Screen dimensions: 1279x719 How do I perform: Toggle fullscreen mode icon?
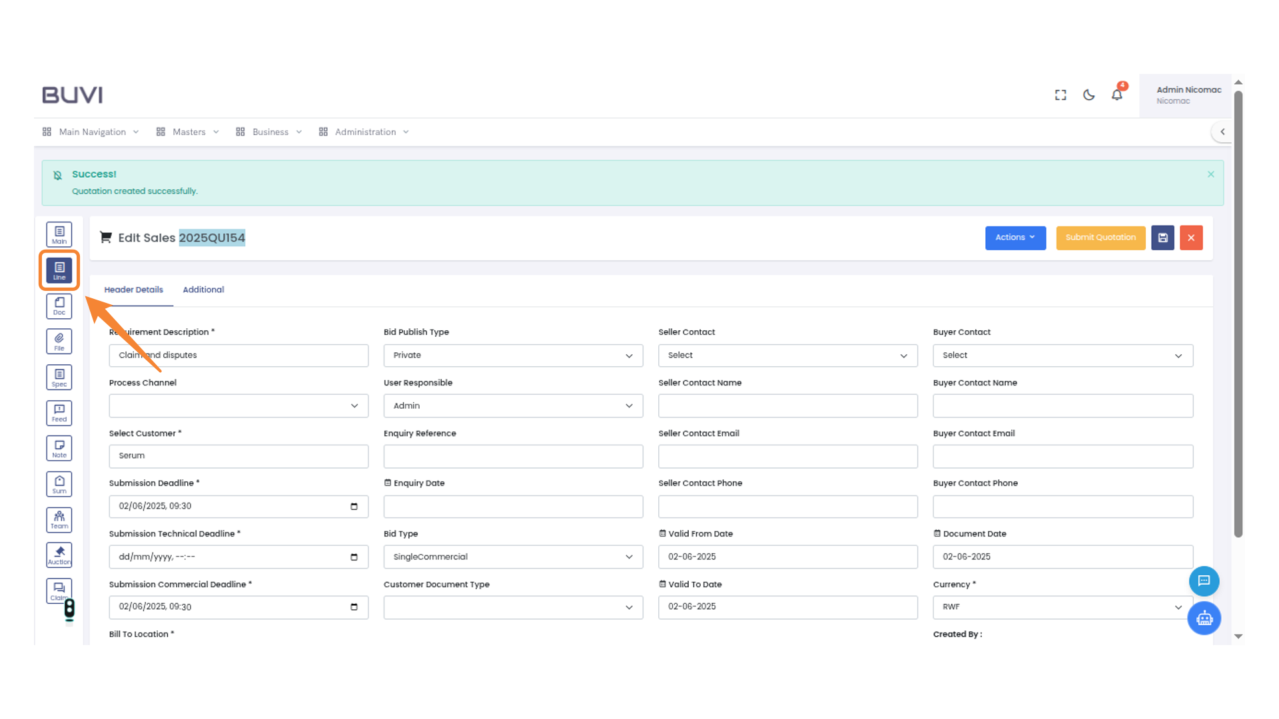[x=1061, y=95]
